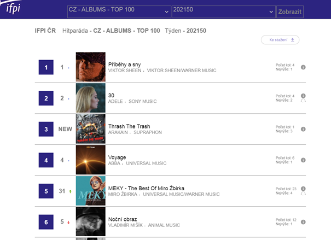Click Voyage album cover
Viewport: 331px width, 240px height.
pyautogui.click(x=91, y=160)
